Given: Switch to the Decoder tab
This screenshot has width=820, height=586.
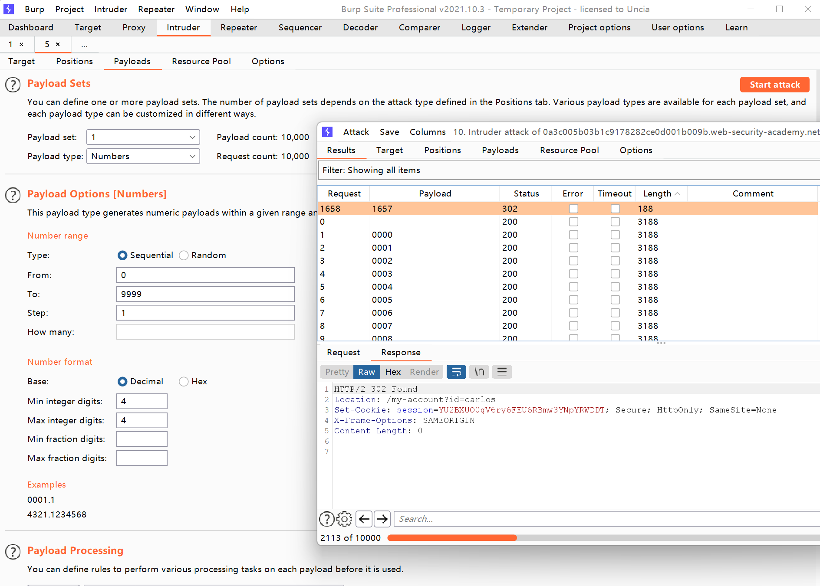Looking at the screenshot, I should click(360, 27).
